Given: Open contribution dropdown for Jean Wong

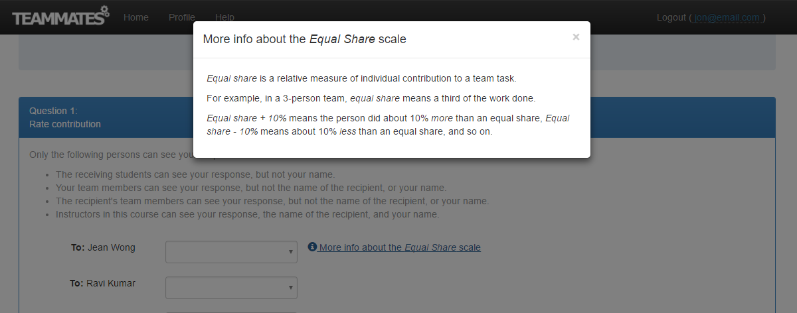Looking at the screenshot, I should pos(231,252).
